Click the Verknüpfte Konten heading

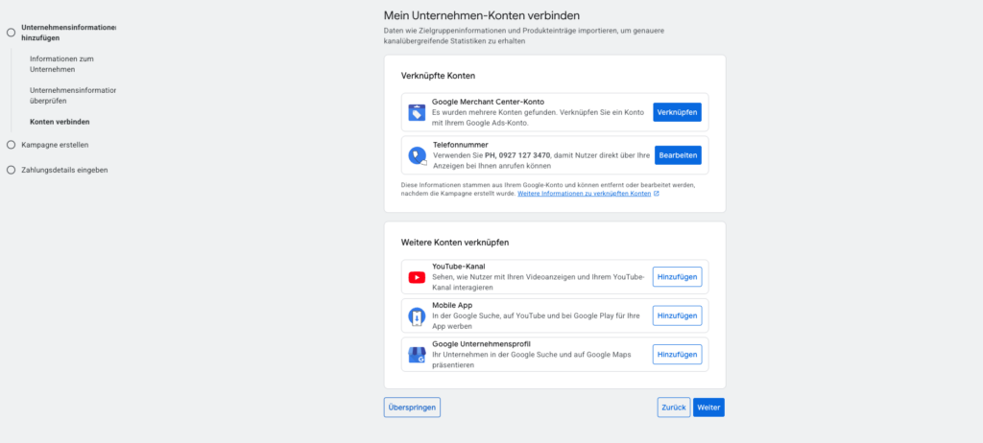pyautogui.click(x=438, y=76)
